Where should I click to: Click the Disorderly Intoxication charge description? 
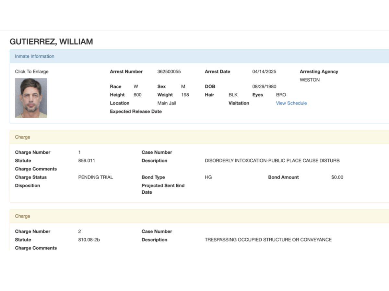point(272,161)
